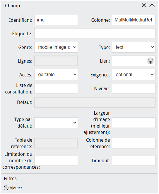This screenshot has height=194, width=159.
Task: Click the disabled Défaut field
Action: click(x=95, y=102)
